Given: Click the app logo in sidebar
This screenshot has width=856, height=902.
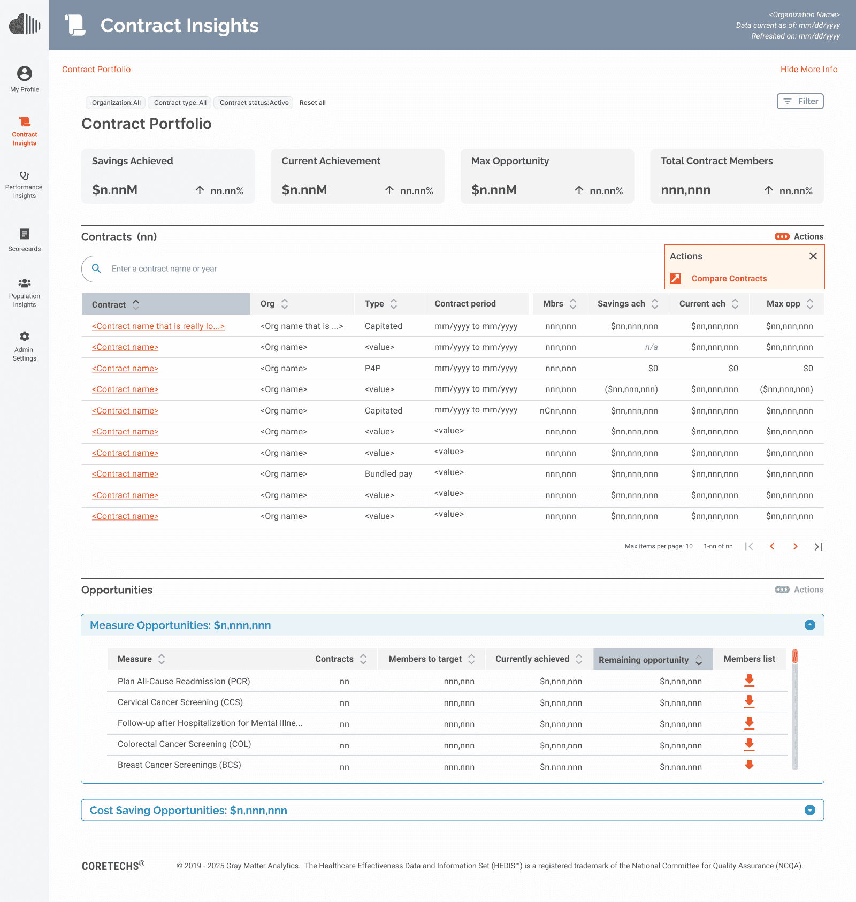Looking at the screenshot, I should [x=25, y=24].
